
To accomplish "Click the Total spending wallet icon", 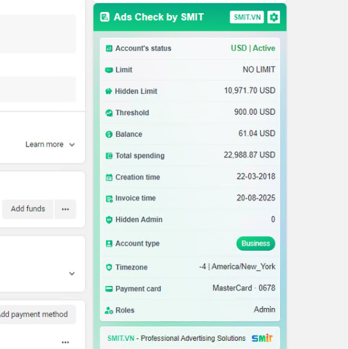I will pyautogui.click(x=109, y=156).
